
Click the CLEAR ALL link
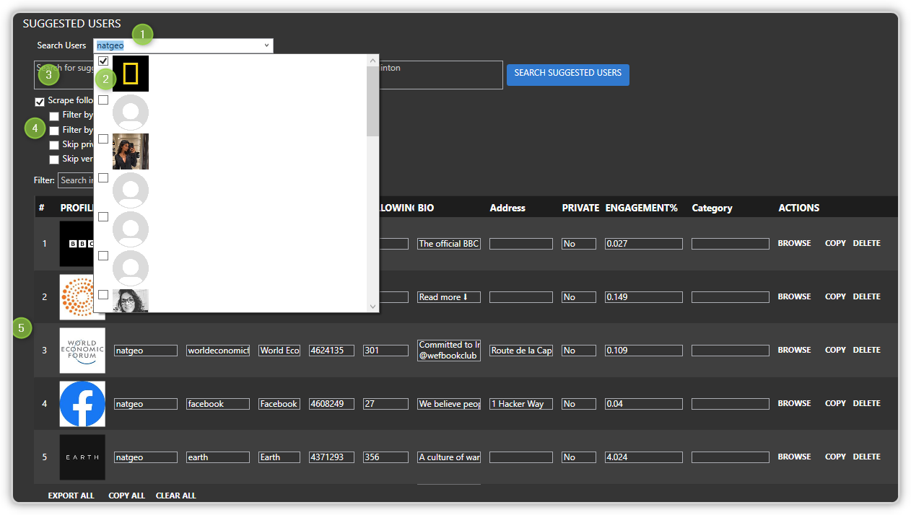(x=175, y=496)
